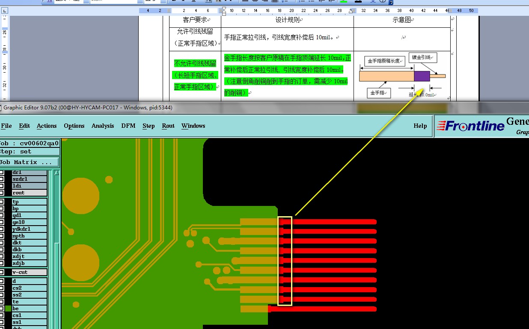529x329 pixels.
Task: Toggle the checkbox beside the xdjb layer
Action: [2, 263]
